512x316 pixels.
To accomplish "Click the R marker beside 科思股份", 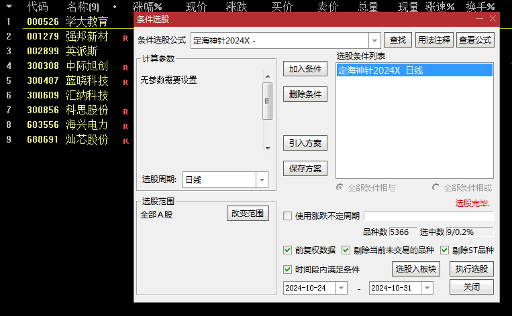I will coord(125,112).
